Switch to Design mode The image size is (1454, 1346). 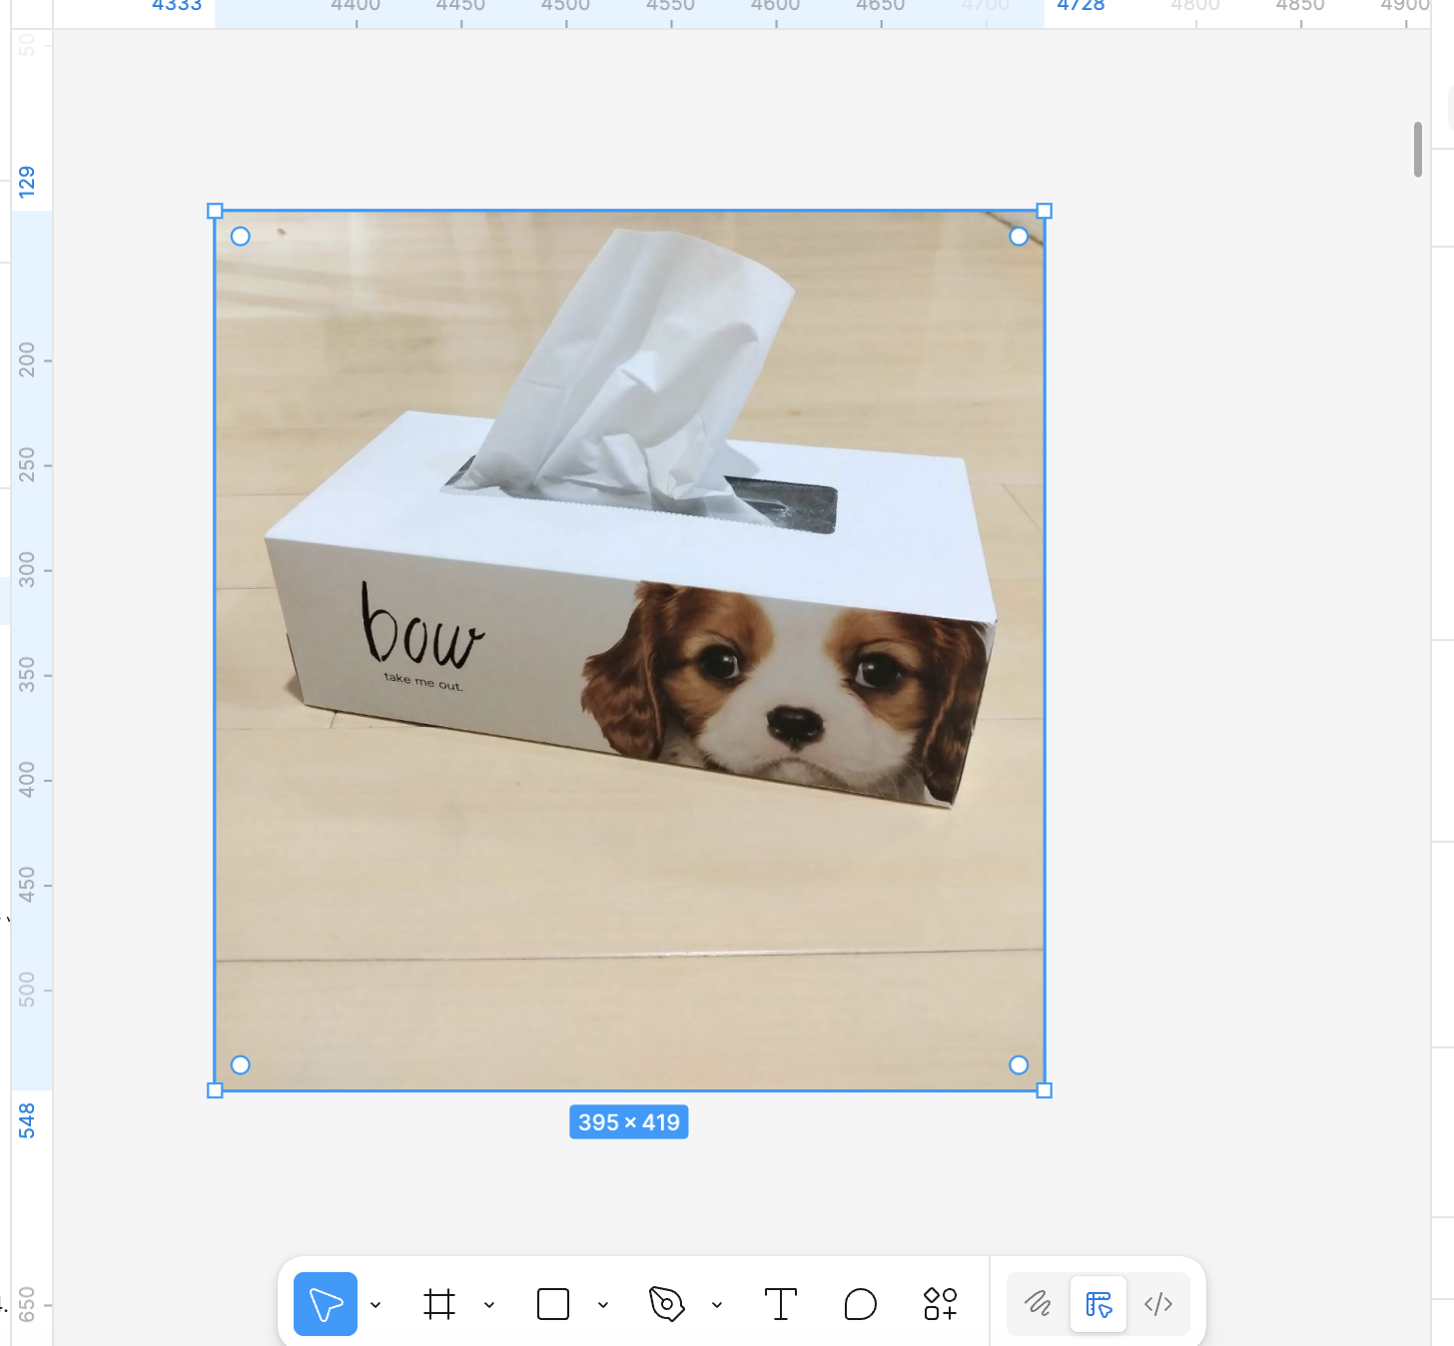tap(1098, 1304)
